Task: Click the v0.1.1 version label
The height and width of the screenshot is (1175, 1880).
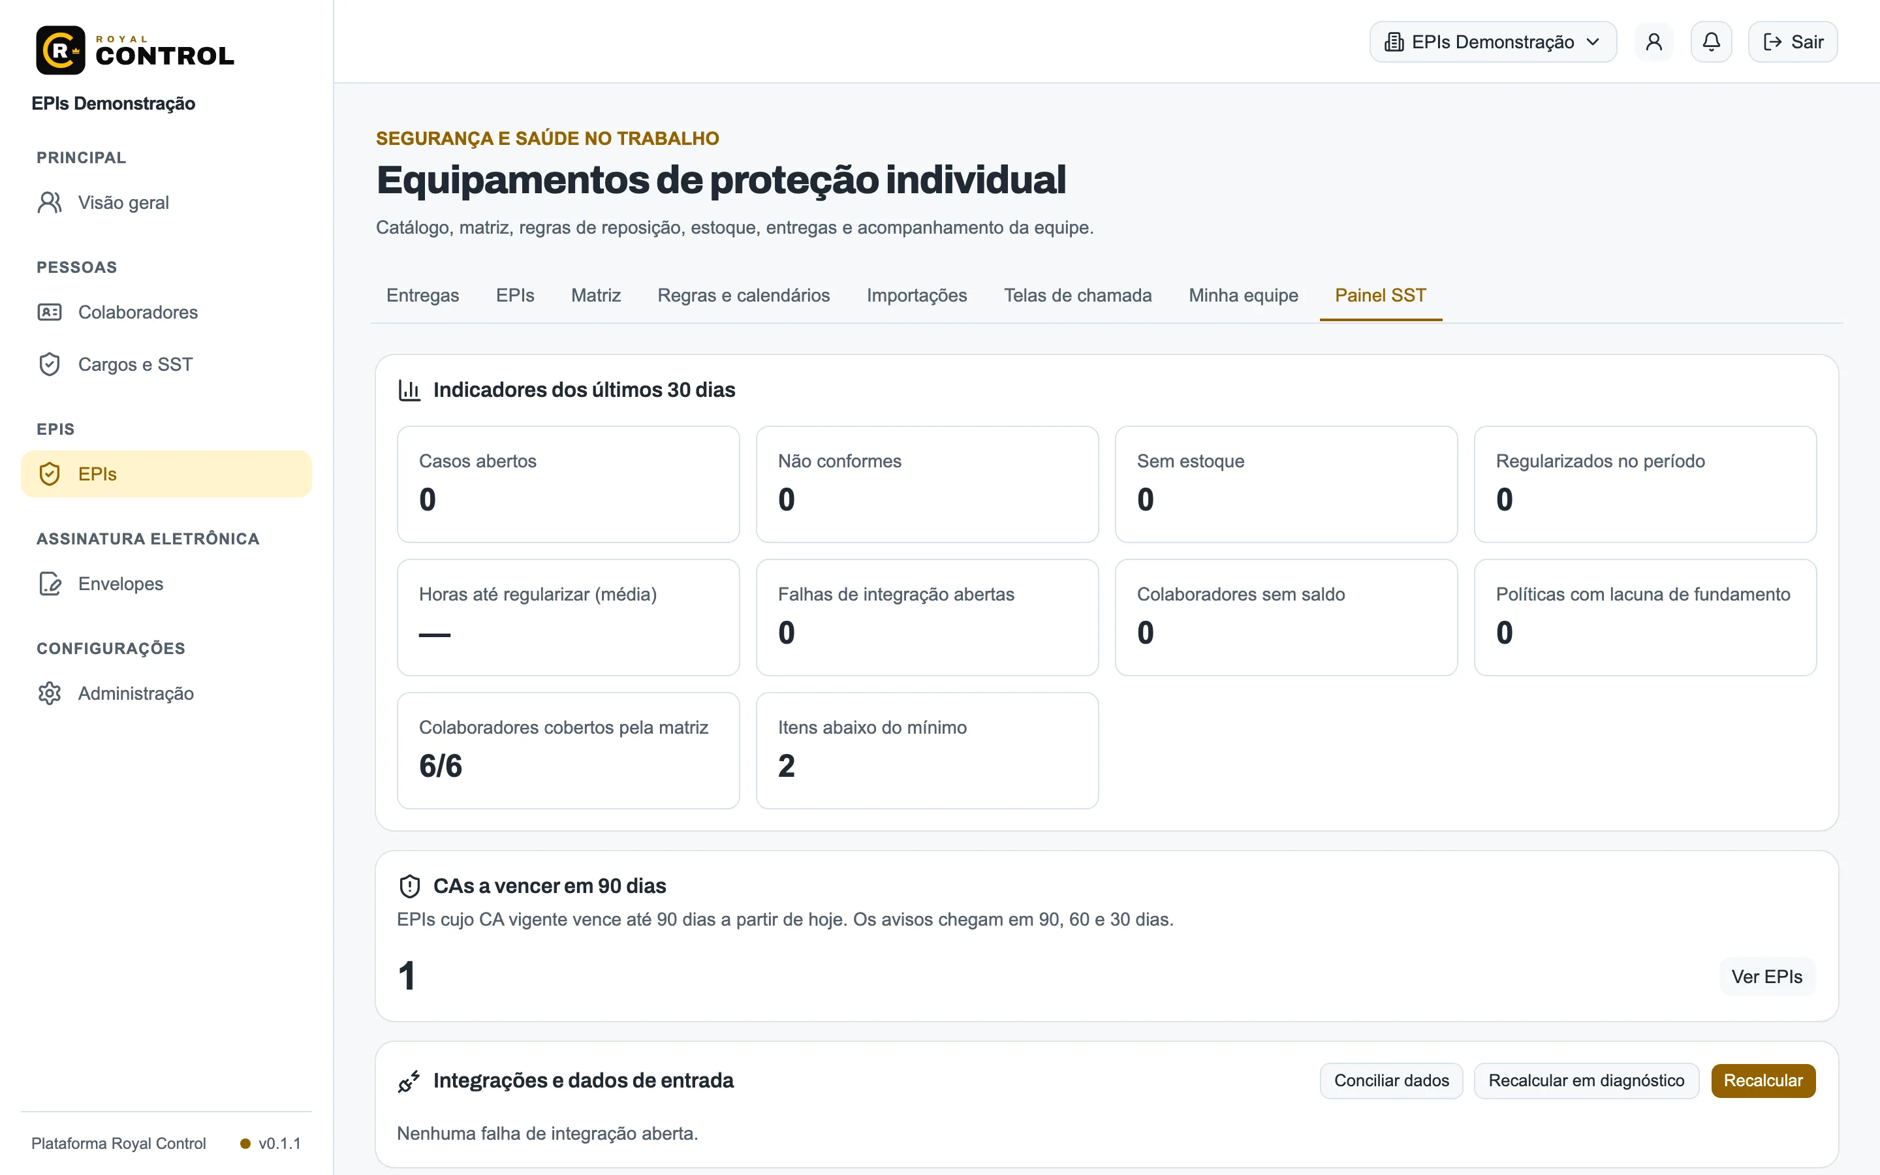Action: click(279, 1144)
